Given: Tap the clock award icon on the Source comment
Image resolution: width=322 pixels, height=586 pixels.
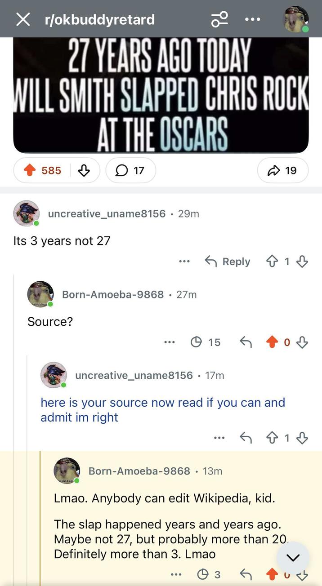Looking at the screenshot, I should coord(196,342).
